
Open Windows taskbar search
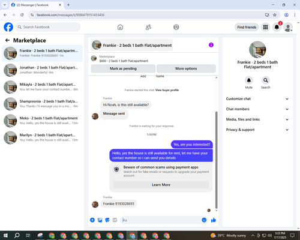tap(17, 235)
